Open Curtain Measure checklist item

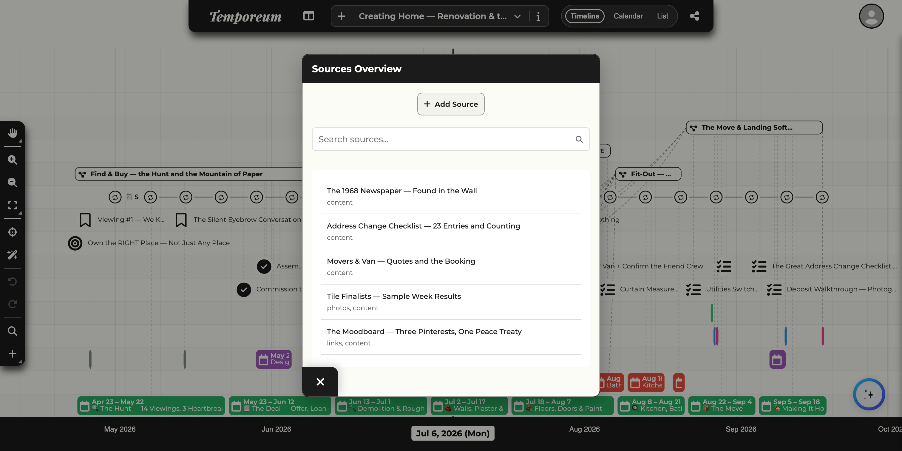(x=640, y=290)
